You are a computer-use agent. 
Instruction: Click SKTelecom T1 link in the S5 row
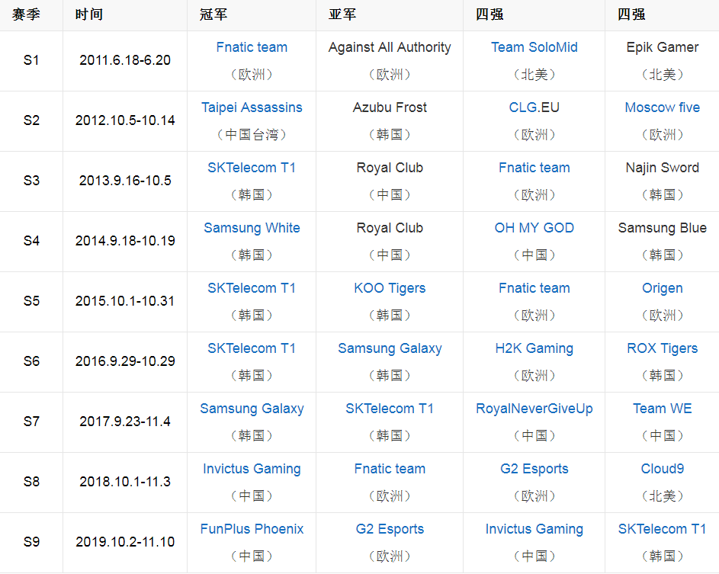(x=252, y=288)
